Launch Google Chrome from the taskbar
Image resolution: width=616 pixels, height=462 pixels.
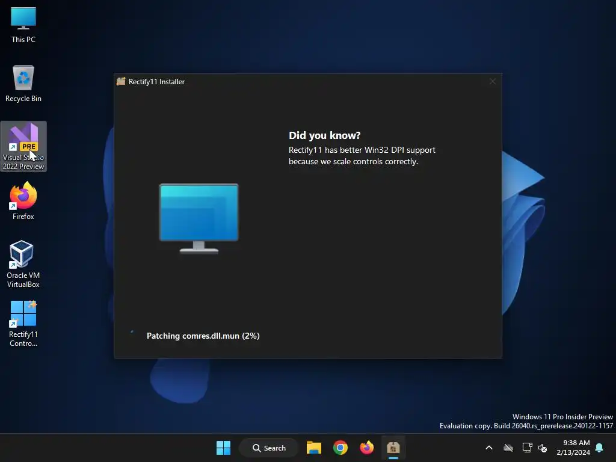tap(340, 448)
